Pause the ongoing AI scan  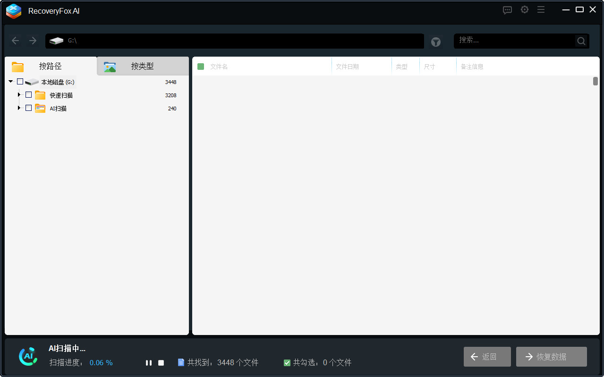149,362
